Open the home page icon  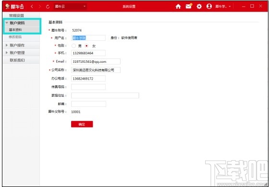point(178,6)
